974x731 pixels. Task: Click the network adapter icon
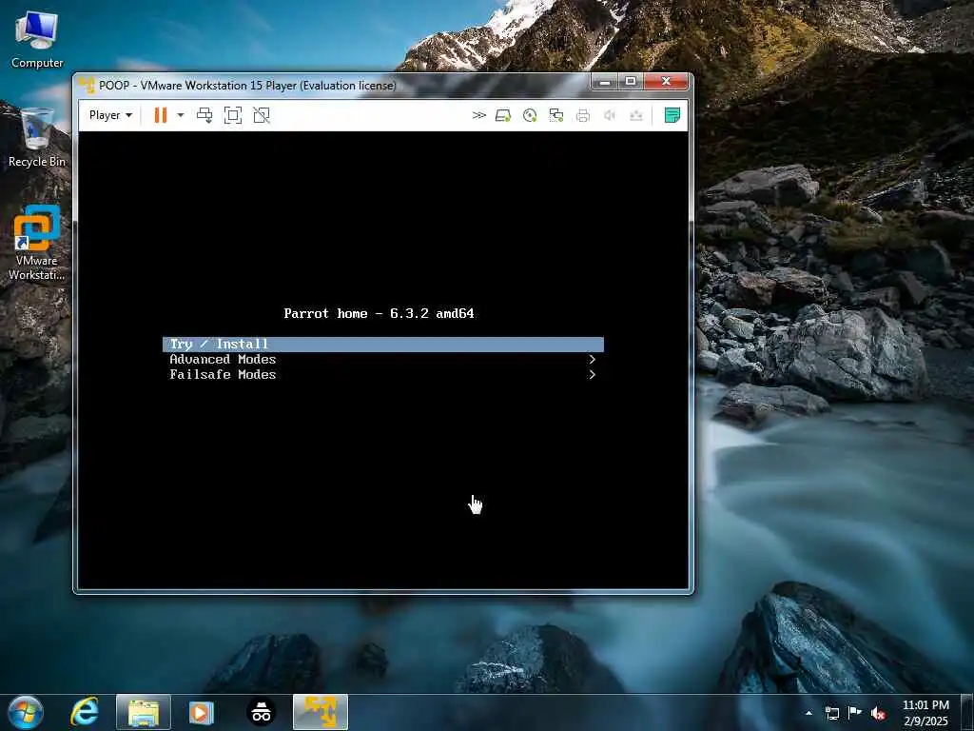556,115
